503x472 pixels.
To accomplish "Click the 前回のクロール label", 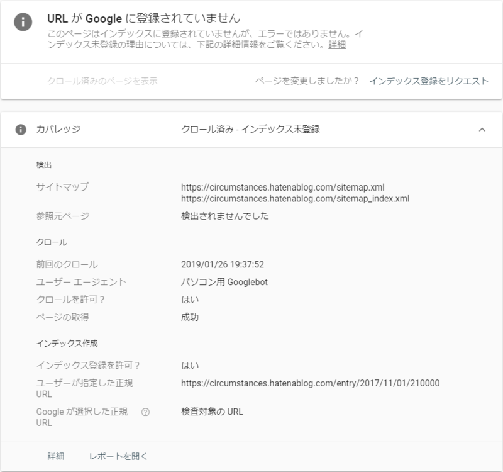I will pos(67,264).
